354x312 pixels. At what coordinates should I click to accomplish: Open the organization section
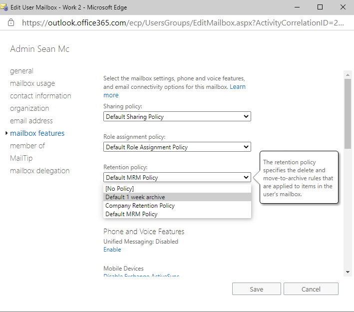coord(29,108)
